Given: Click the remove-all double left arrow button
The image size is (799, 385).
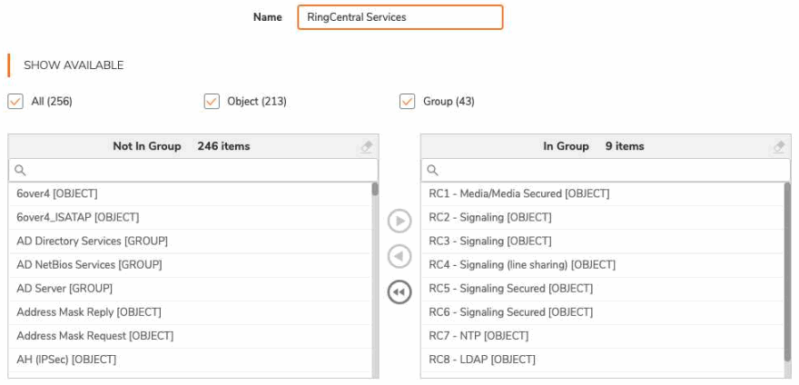Looking at the screenshot, I should click(399, 292).
